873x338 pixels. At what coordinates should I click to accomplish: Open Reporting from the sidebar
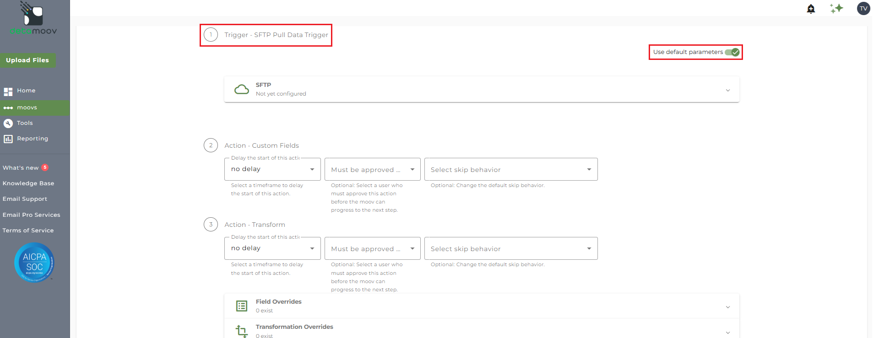[x=32, y=139]
